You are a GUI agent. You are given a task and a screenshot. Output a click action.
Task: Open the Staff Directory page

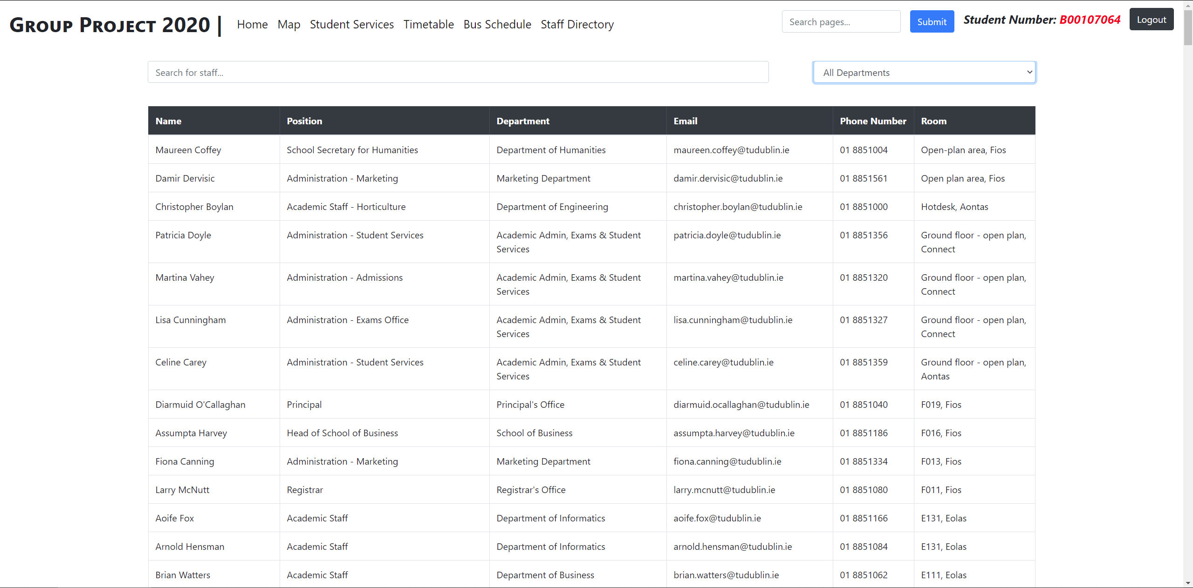(577, 24)
